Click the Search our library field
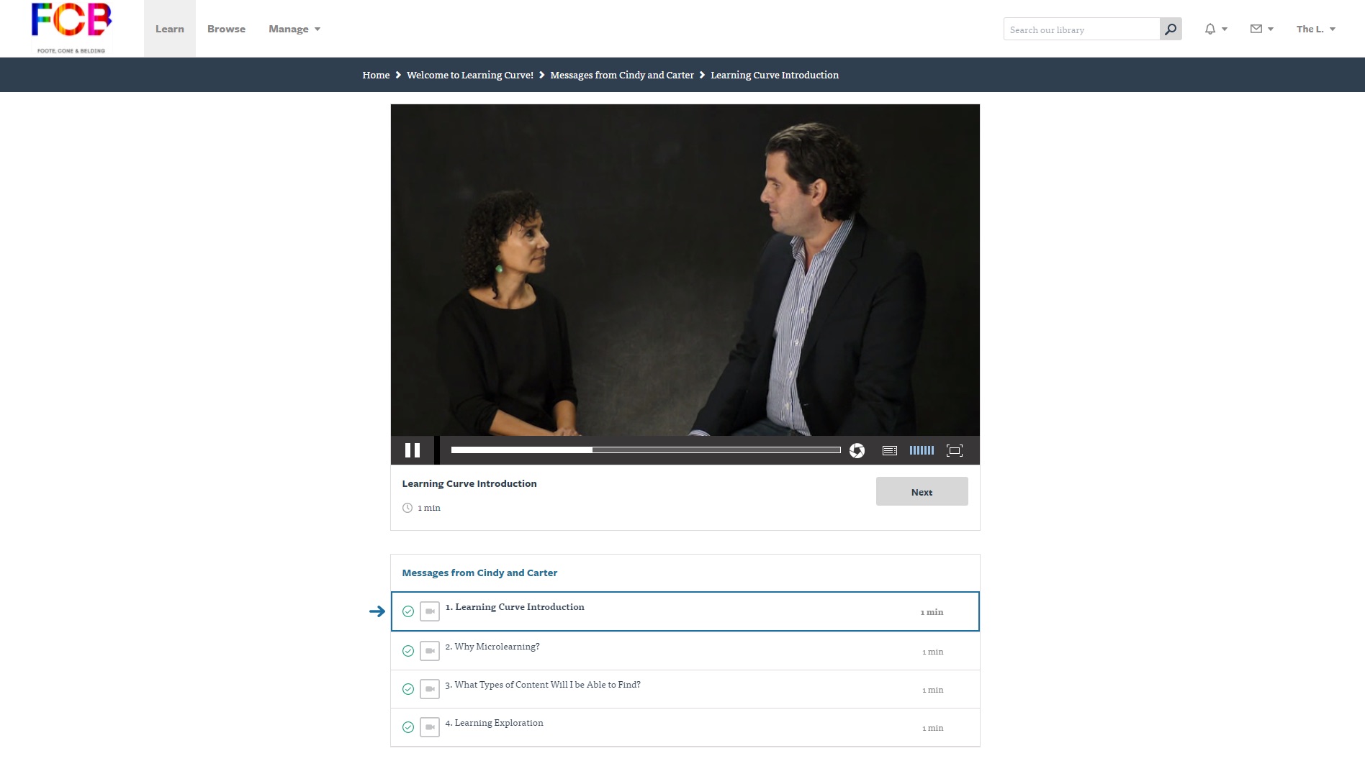1365x761 pixels. [1081, 29]
